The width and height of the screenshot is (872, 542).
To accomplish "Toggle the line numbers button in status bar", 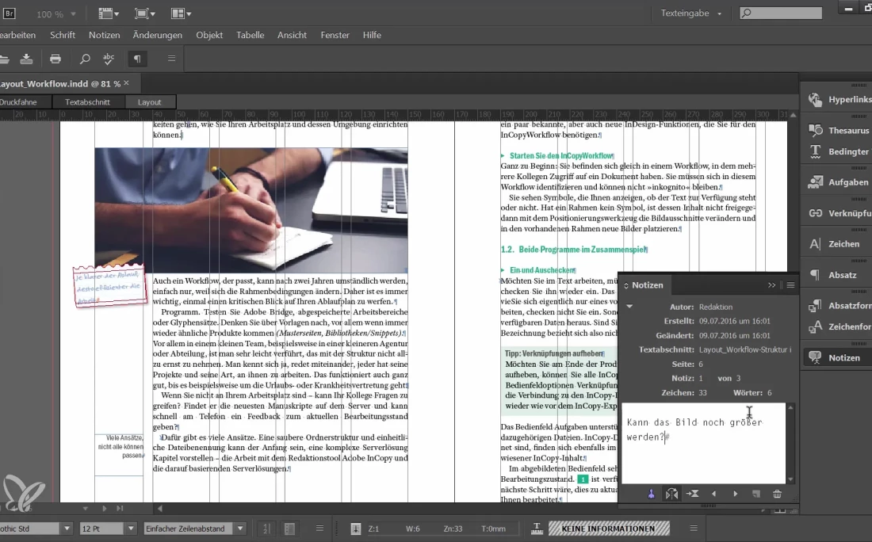I will click(x=268, y=529).
